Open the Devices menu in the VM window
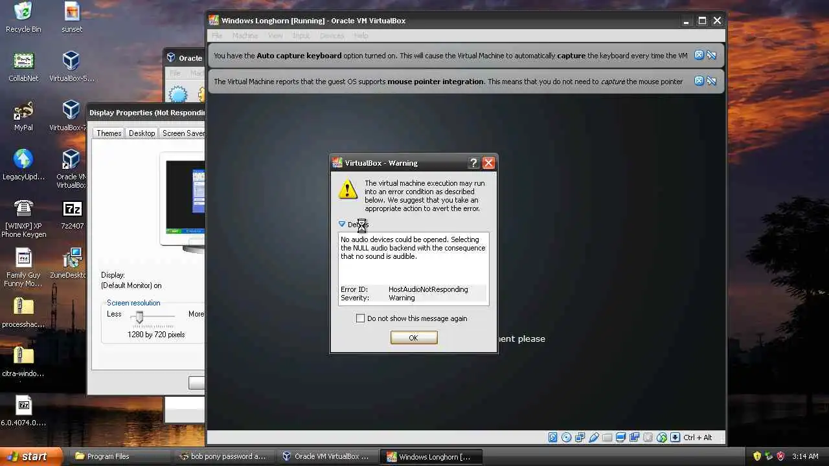 [332, 36]
